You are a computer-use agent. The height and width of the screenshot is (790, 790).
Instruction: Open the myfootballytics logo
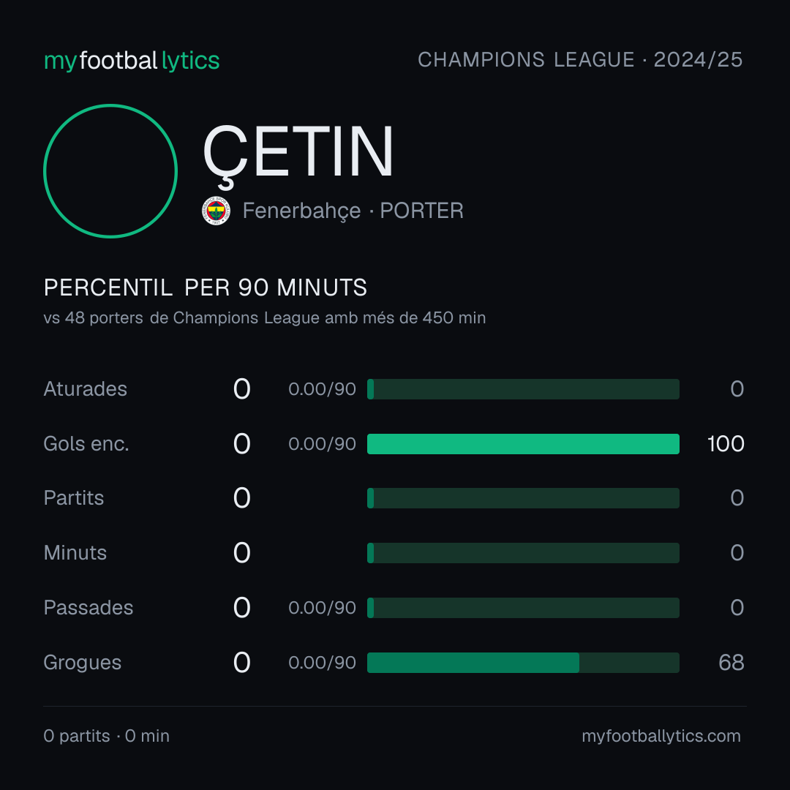tap(132, 61)
